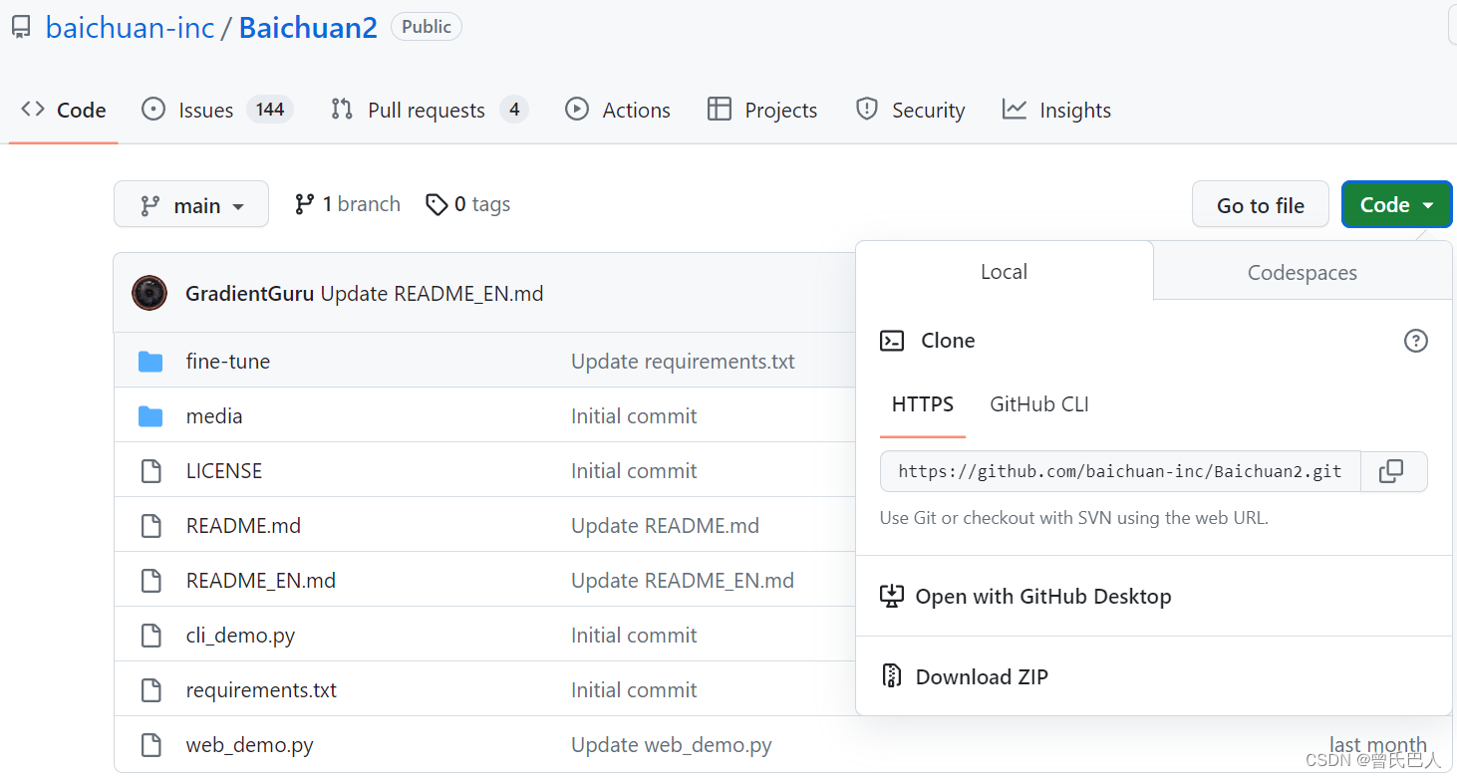The image size is (1457, 778).
Task: Open the Insights tab
Action: click(x=1056, y=110)
